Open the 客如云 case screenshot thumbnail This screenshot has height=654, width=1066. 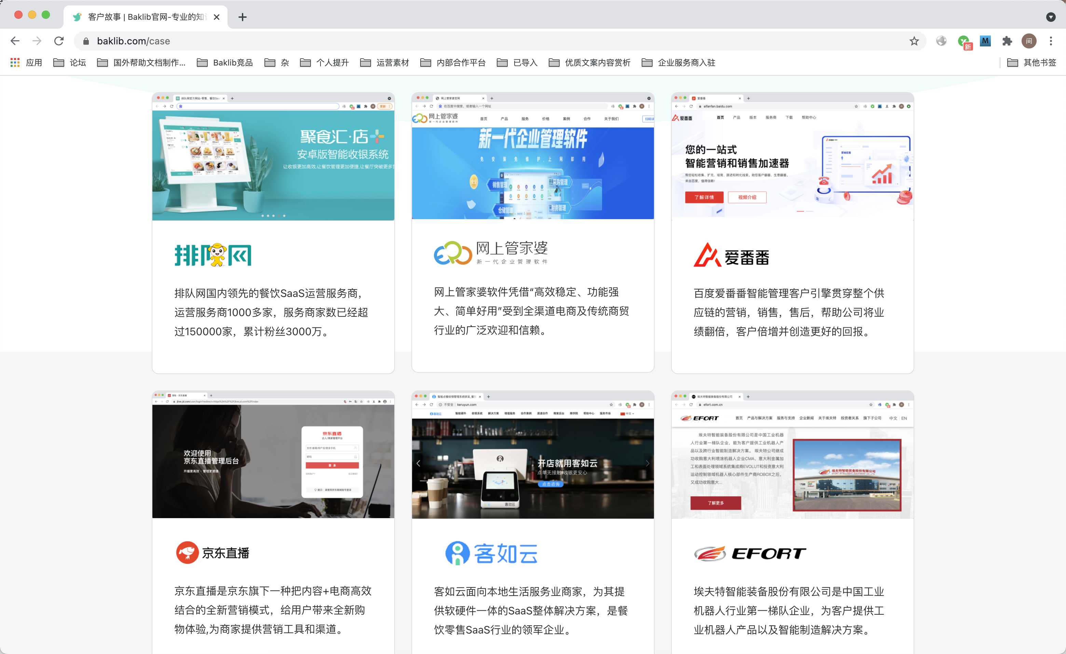533,455
